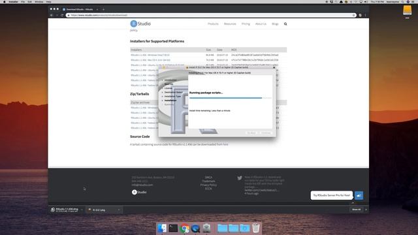Focus the rstudio.com address bar
418x235 pixels.
(210, 15)
